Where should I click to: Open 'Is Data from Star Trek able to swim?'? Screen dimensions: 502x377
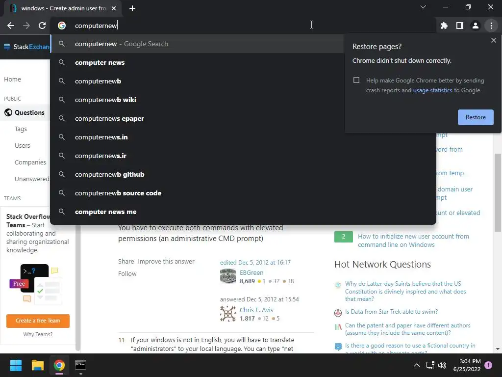(391, 312)
